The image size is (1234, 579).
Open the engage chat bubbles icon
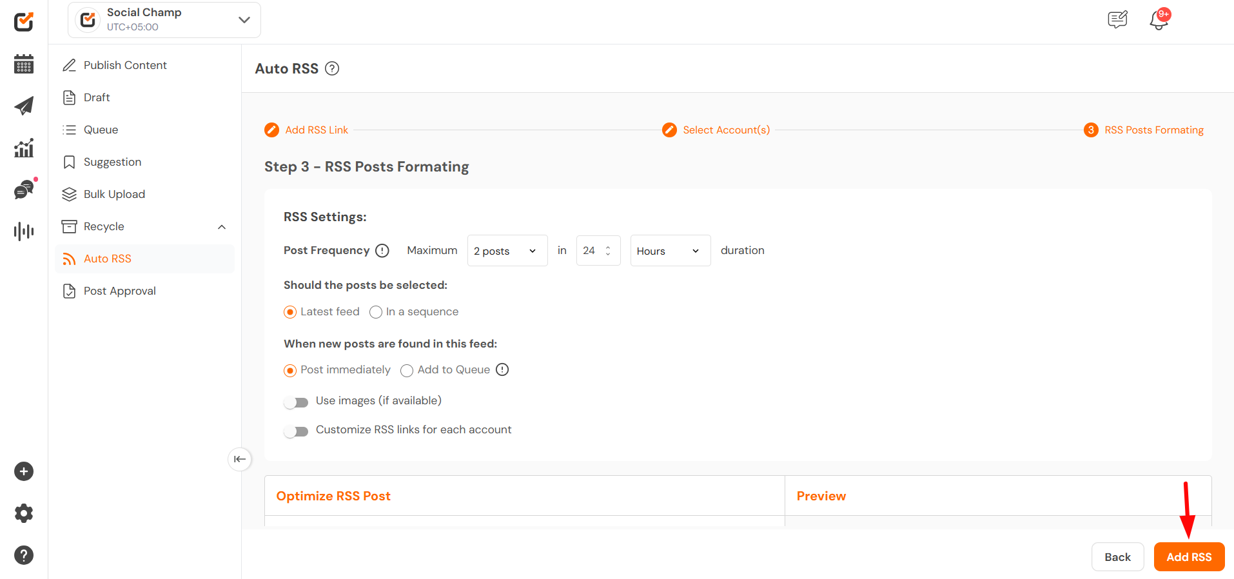coord(24,190)
